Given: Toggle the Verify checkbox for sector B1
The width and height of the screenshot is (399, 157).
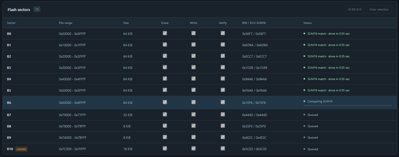Looking at the screenshot, I should [x=223, y=44].
